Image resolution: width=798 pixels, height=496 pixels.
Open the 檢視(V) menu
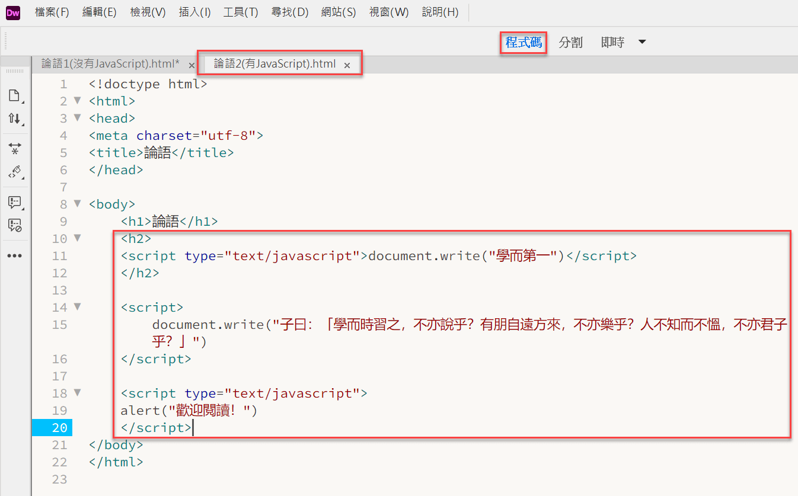point(148,12)
